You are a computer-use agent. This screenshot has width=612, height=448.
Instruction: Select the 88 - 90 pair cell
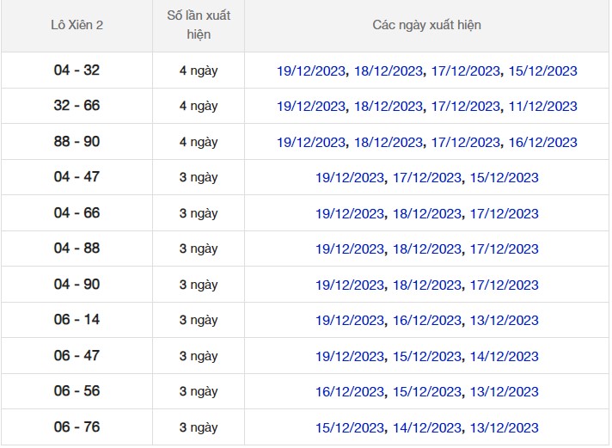point(76,142)
